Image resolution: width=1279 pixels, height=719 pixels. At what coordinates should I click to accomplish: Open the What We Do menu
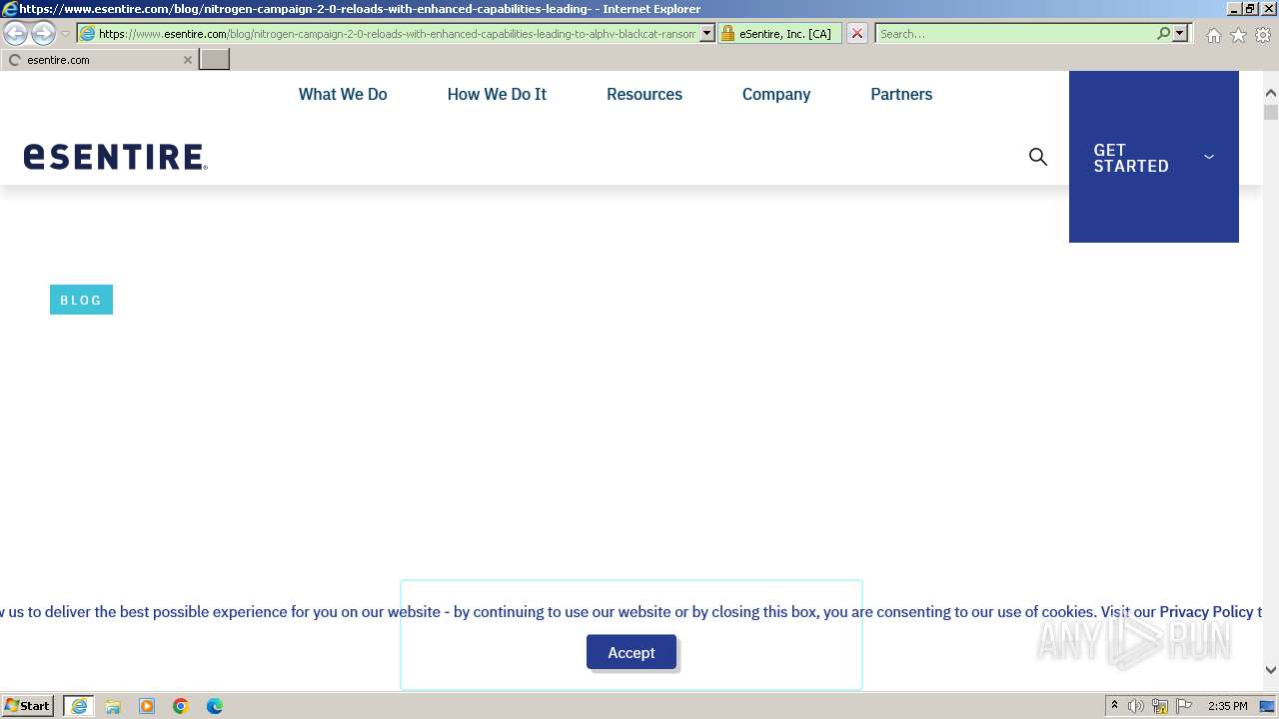pos(343,94)
